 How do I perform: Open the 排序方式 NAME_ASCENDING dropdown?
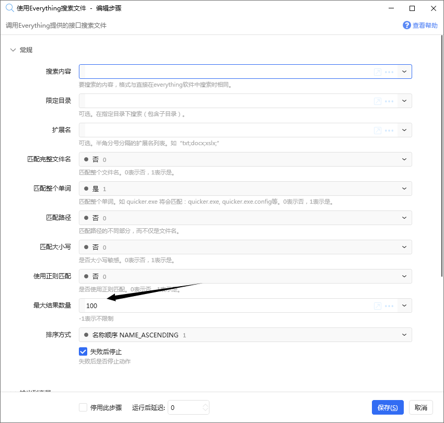coord(245,335)
